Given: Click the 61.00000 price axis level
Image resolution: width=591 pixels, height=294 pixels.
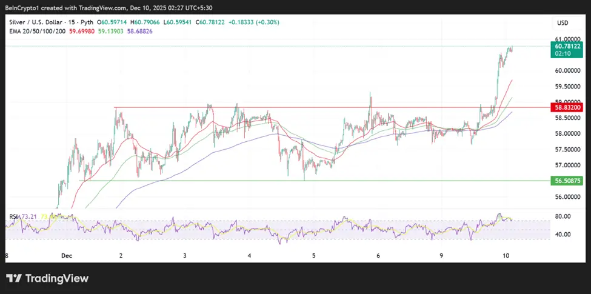Looking at the screenshot, I should (568, 38).
